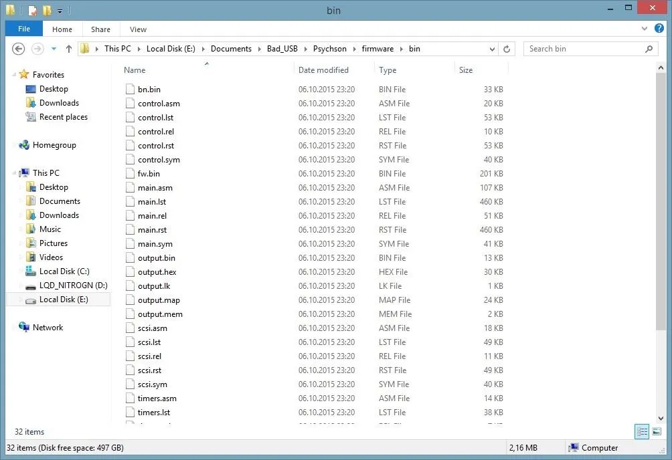Select the fw.bin file icon
The image size is (672, 460).
(x=130, y=173)
